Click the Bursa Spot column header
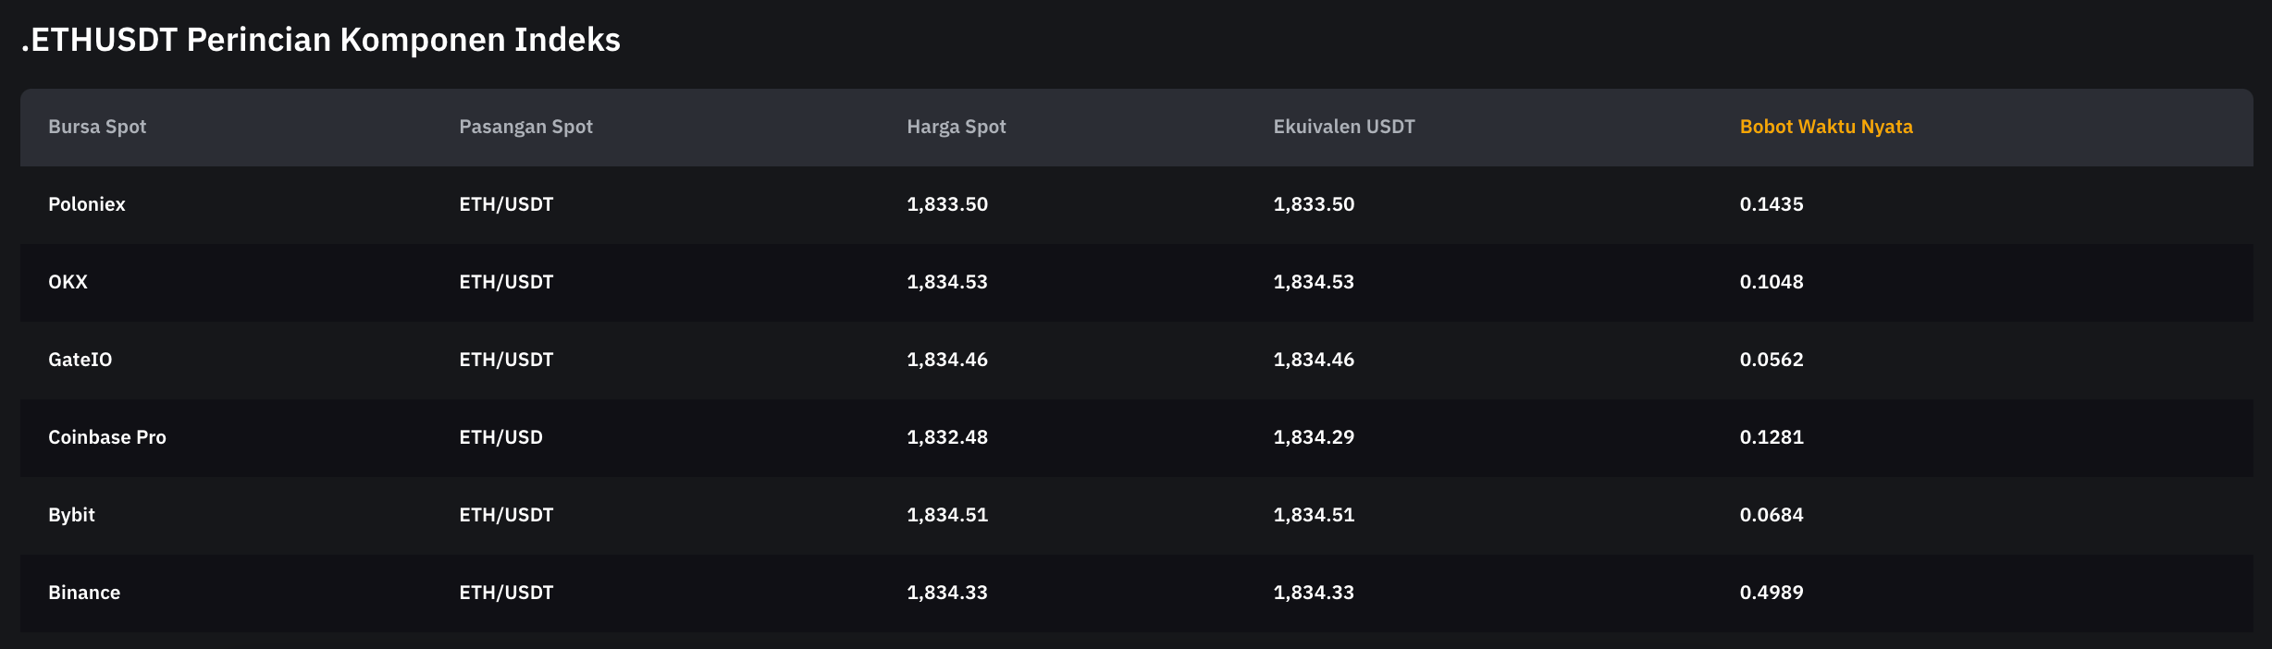The image size is (2272, 649). [97, 127]
